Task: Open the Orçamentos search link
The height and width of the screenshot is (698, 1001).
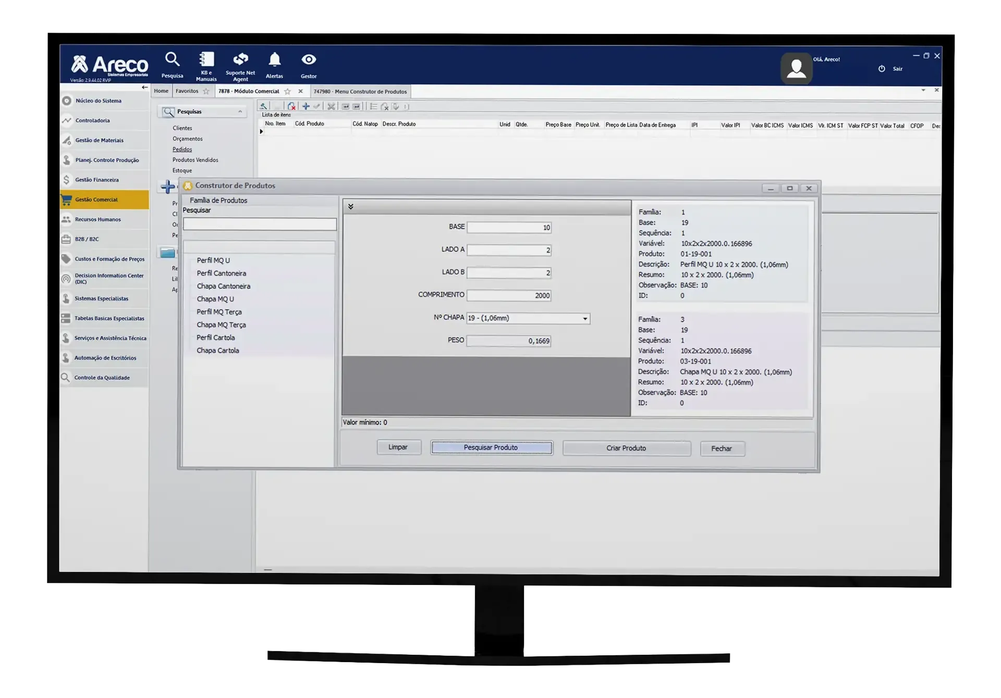Action: tap(187, 139)
